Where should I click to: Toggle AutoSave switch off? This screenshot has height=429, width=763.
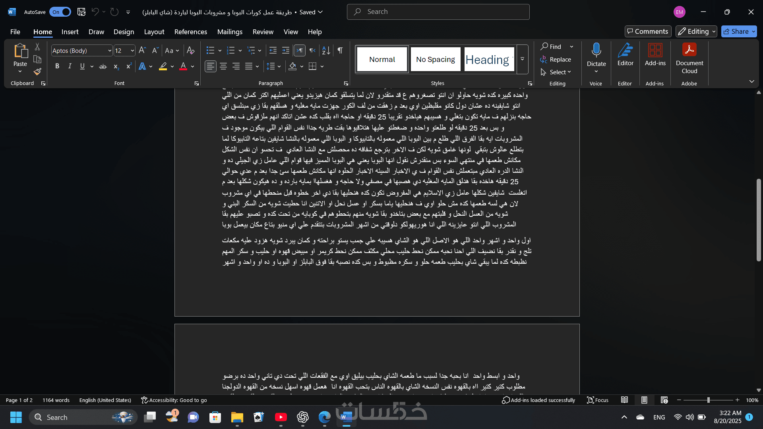point(60,12)
